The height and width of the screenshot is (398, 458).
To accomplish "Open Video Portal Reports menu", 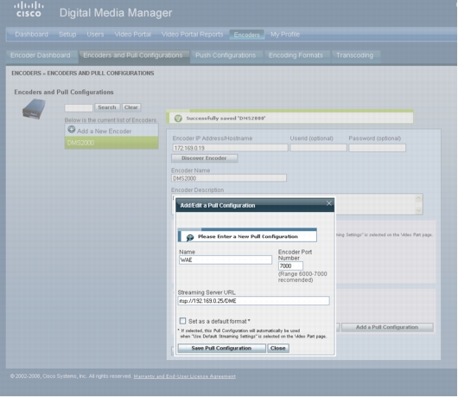I will click(192, 35).
